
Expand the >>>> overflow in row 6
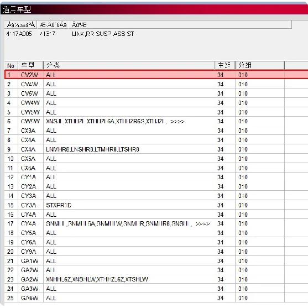coord(178,122)
